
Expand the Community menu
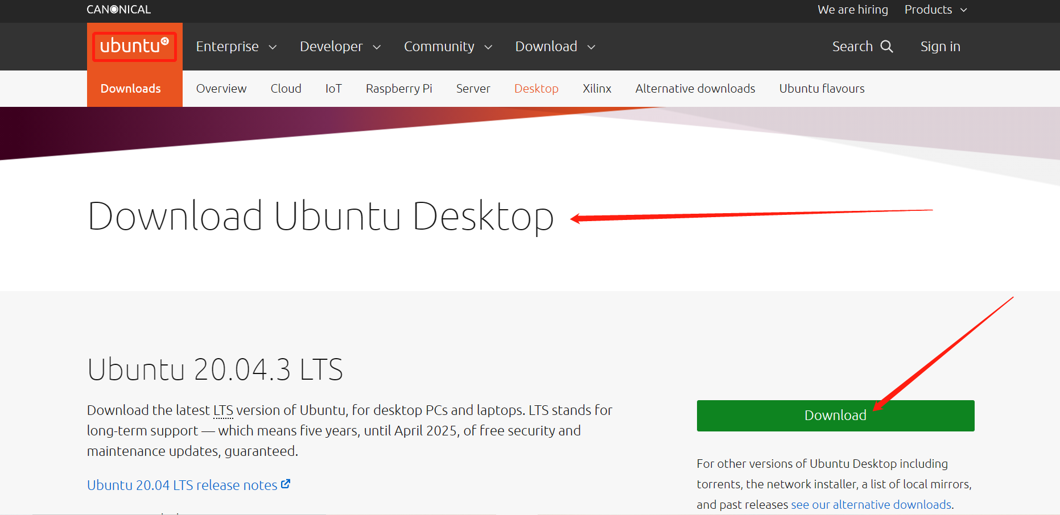pyautogui.click(x=448, y=47)
